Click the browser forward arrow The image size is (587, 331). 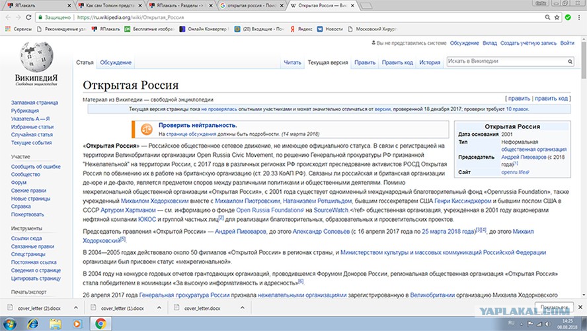pos(18,17)
